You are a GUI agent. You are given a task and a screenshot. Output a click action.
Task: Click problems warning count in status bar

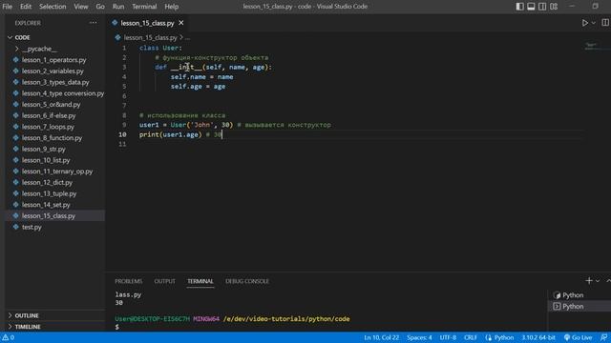click(9, 337)
